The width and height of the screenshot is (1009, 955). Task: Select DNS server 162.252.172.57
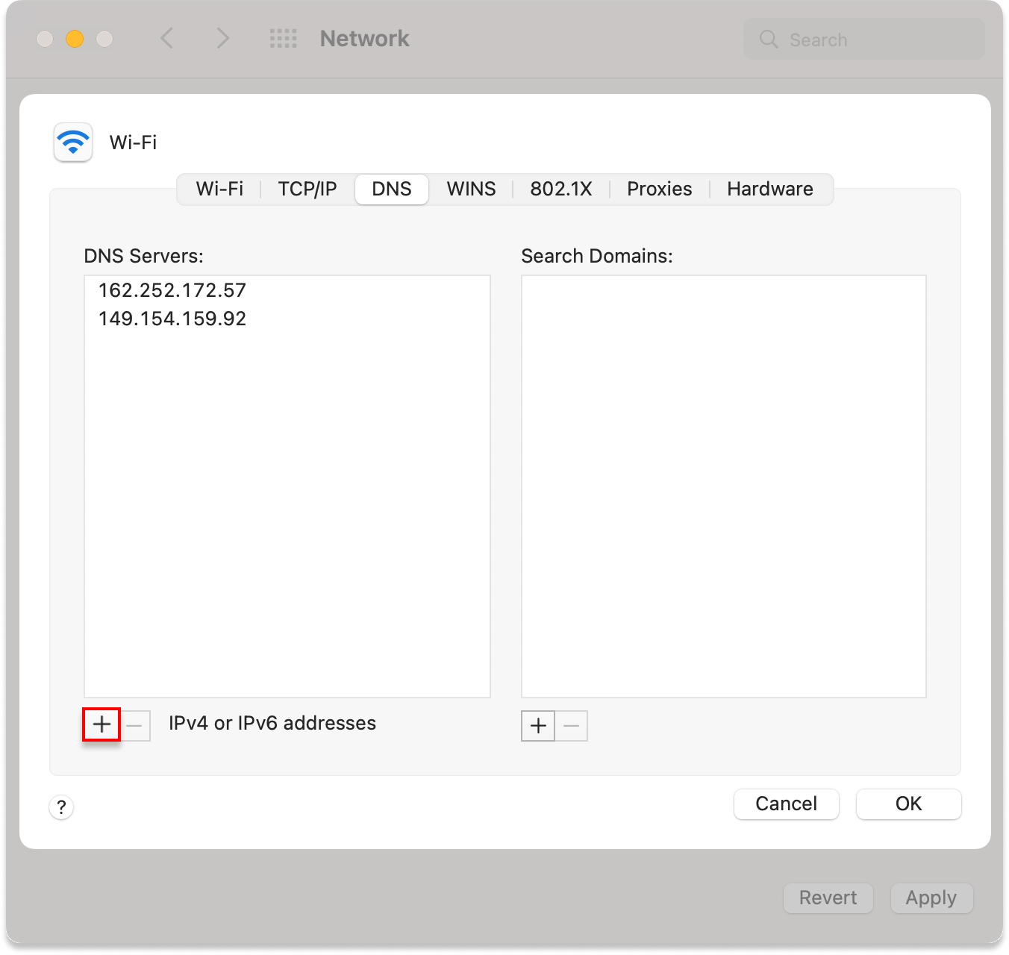point(172,290)
